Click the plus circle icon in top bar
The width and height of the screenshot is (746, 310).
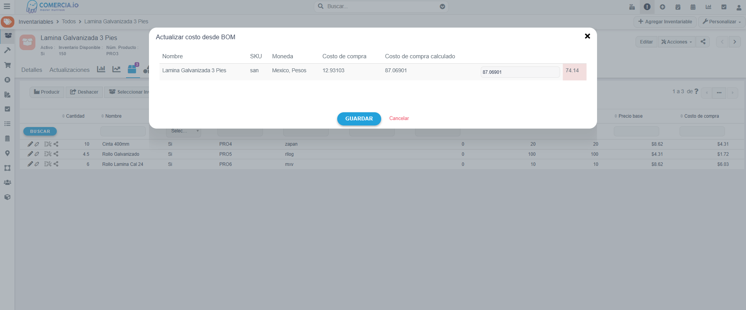662,7
